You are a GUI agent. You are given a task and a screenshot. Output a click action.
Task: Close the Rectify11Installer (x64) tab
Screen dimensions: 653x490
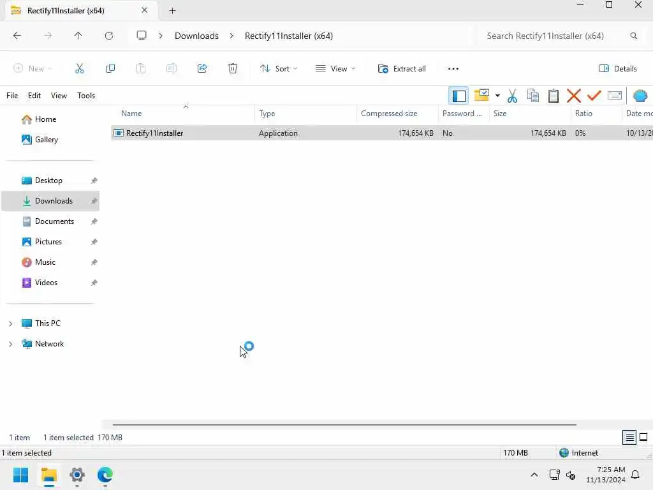point(144,10)
